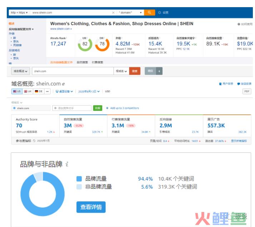Click the 非品牌流量 light-blue legend swatch
This screenshot has width=255, height=227.
[x=79, y=187]
